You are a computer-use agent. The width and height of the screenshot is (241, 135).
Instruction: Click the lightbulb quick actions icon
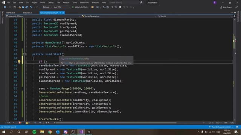19,61
